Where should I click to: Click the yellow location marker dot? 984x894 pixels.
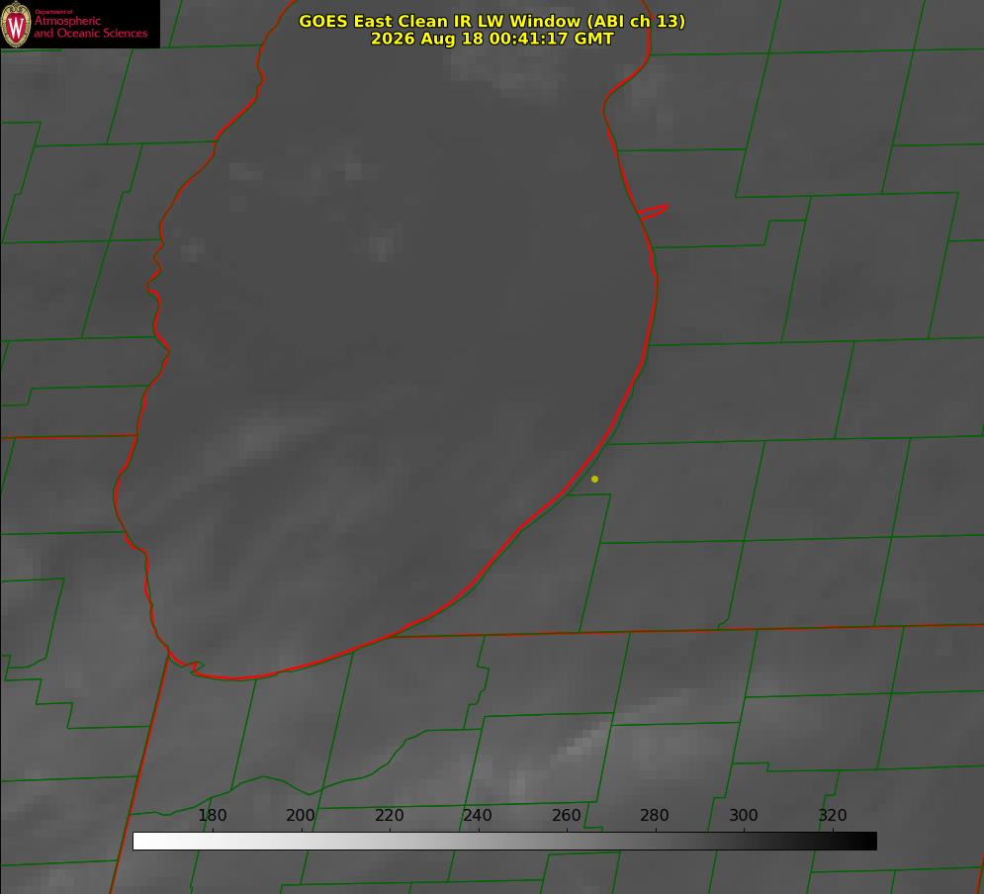(594, 479)
